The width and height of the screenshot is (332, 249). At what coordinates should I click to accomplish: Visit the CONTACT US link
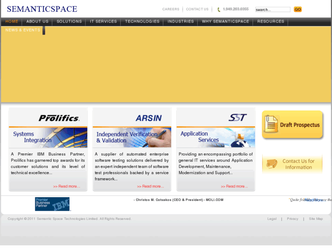[x=197, y=9]
